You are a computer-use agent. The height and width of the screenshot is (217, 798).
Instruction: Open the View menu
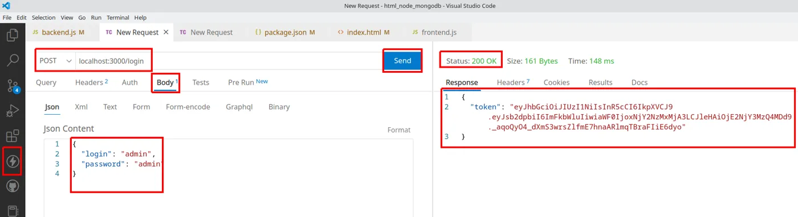click(x=66, y=18)
